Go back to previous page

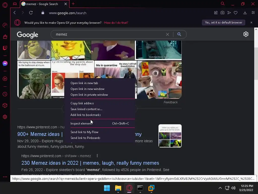coord(15,13)
